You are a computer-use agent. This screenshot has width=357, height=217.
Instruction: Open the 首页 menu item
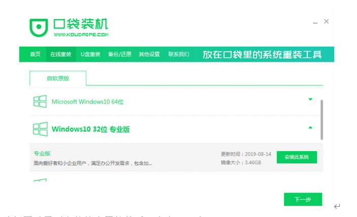click(x=35, y=54)
